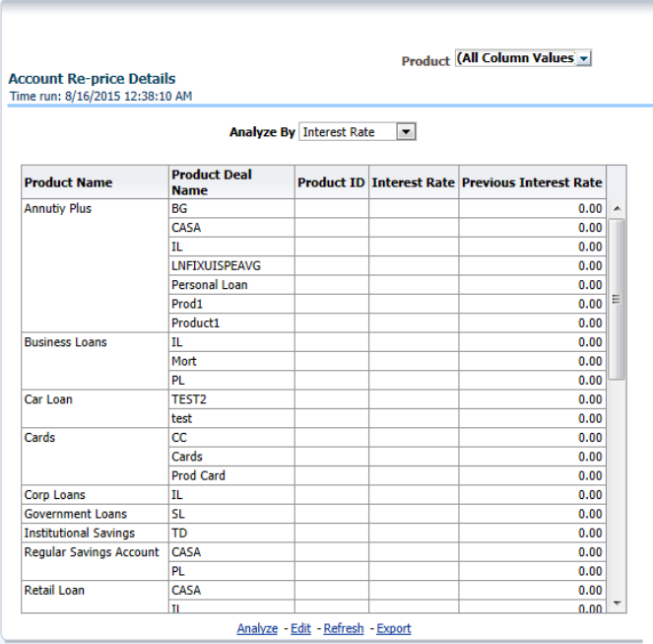Select the Retail Loan product cell
The height and width of the screenshot is (644, 653).
pos(95,597)
